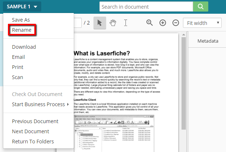Click the vertical scrollbar thumb
226x152 pixels.
pos(184,83)
